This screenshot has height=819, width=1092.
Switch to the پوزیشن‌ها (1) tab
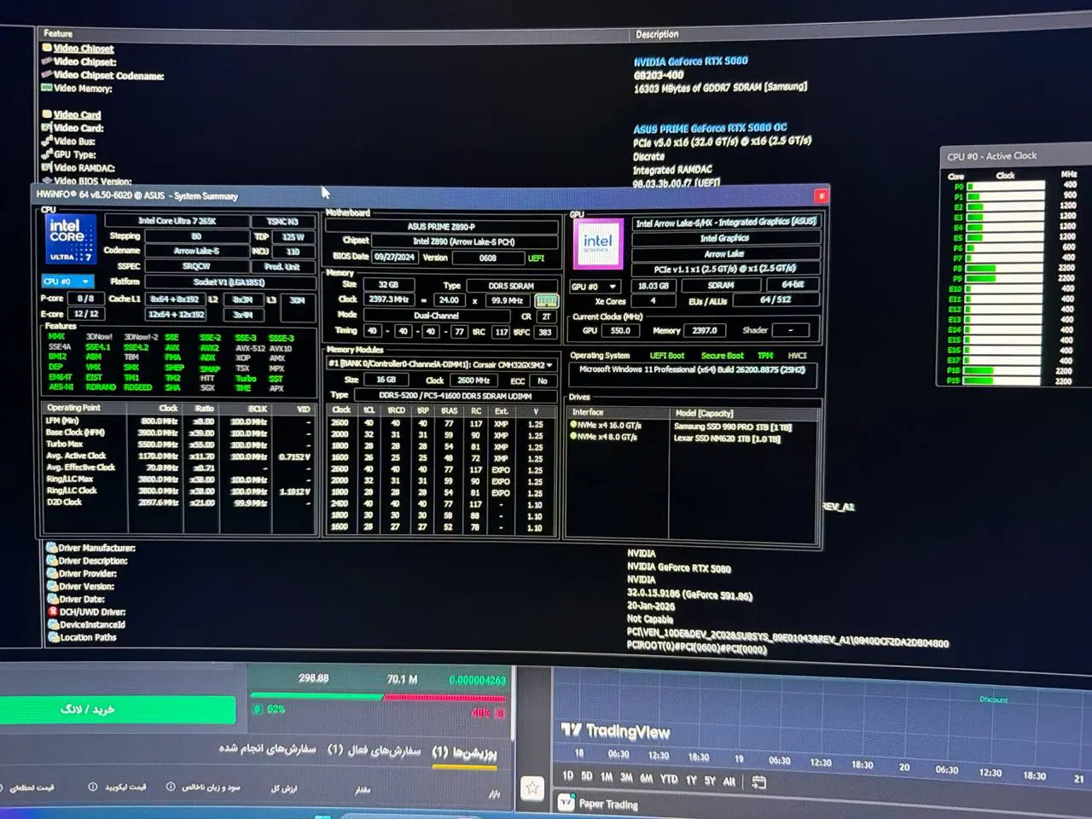(464, 752)
